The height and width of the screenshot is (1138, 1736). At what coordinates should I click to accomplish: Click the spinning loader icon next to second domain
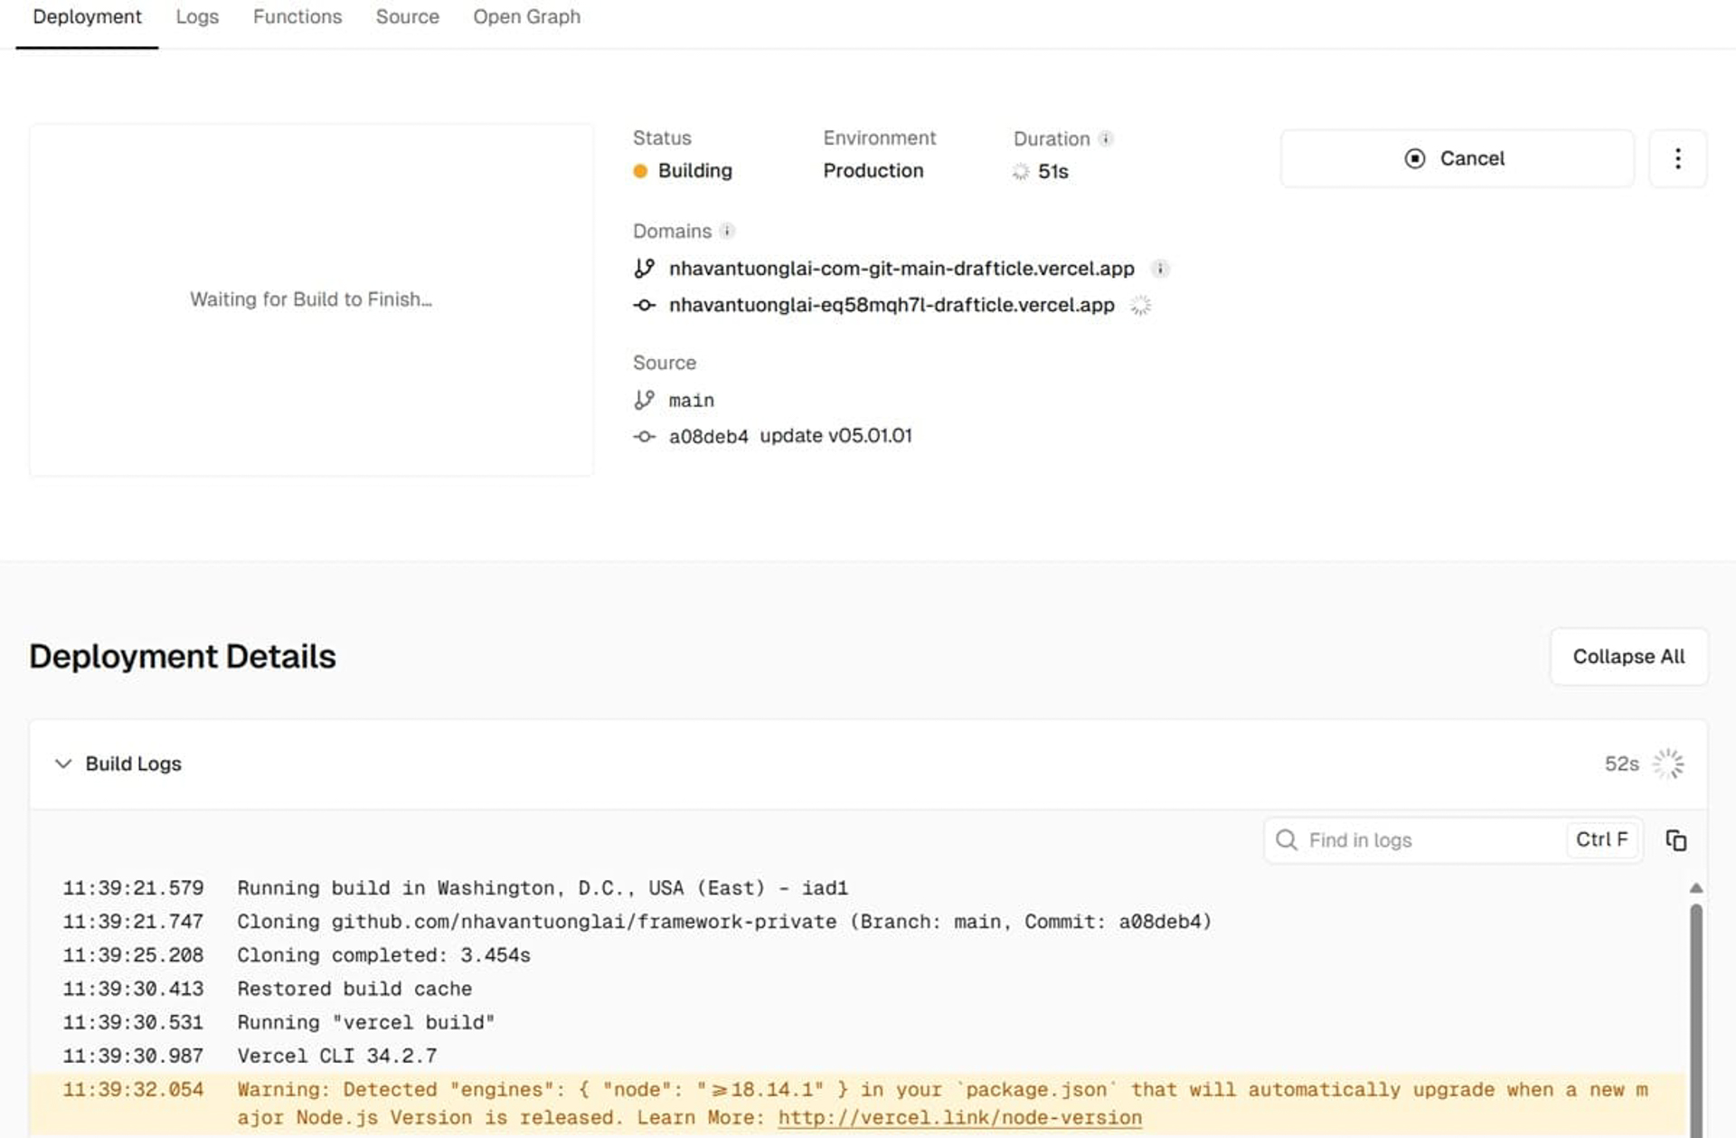tap(1139, 305)
